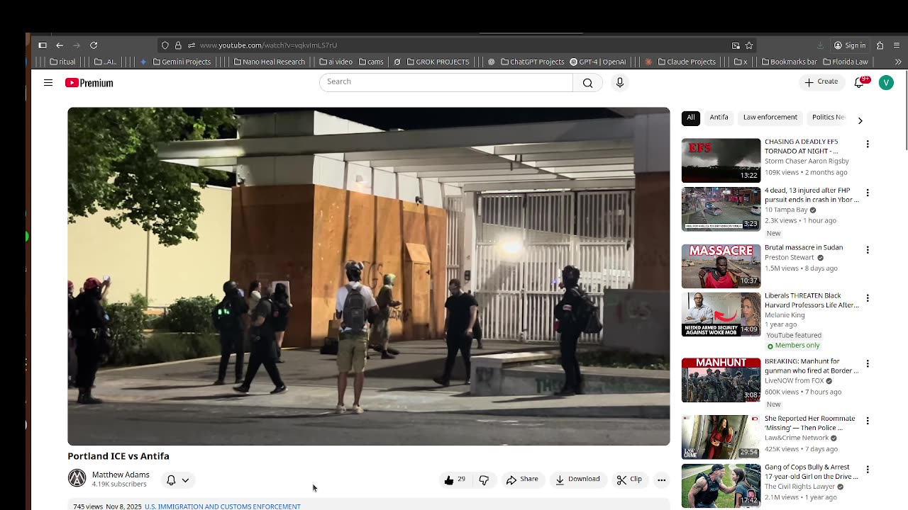Open the YouTube guide hamburger menu
This screenshot has width=908, height=510.
click(48, 83)
